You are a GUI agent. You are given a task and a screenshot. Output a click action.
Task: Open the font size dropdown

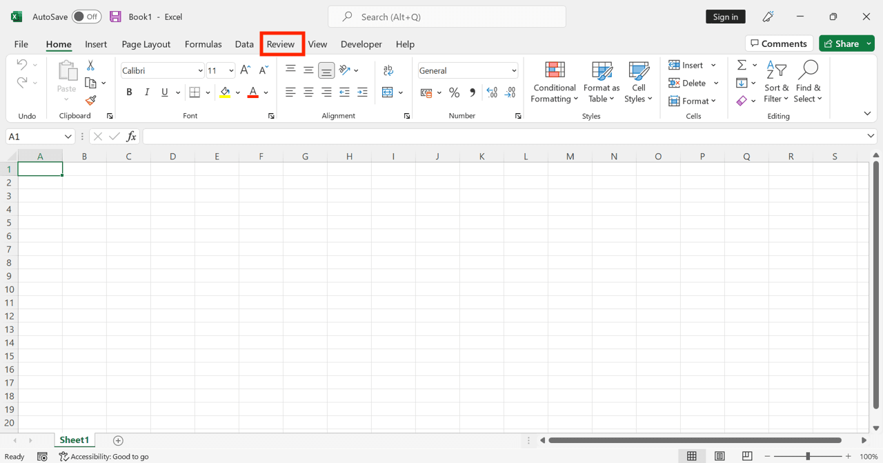[x=230, y=70]
